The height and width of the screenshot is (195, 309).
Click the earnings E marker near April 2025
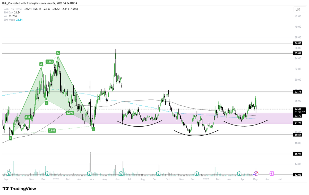(x=89, y=173)
